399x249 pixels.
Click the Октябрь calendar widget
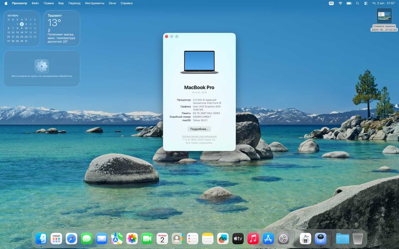(x=22, y=28)
